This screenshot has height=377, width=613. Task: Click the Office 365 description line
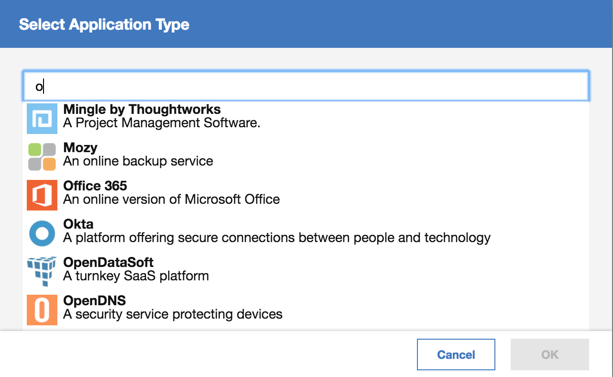pyautogui.click(x=171, y=200)
